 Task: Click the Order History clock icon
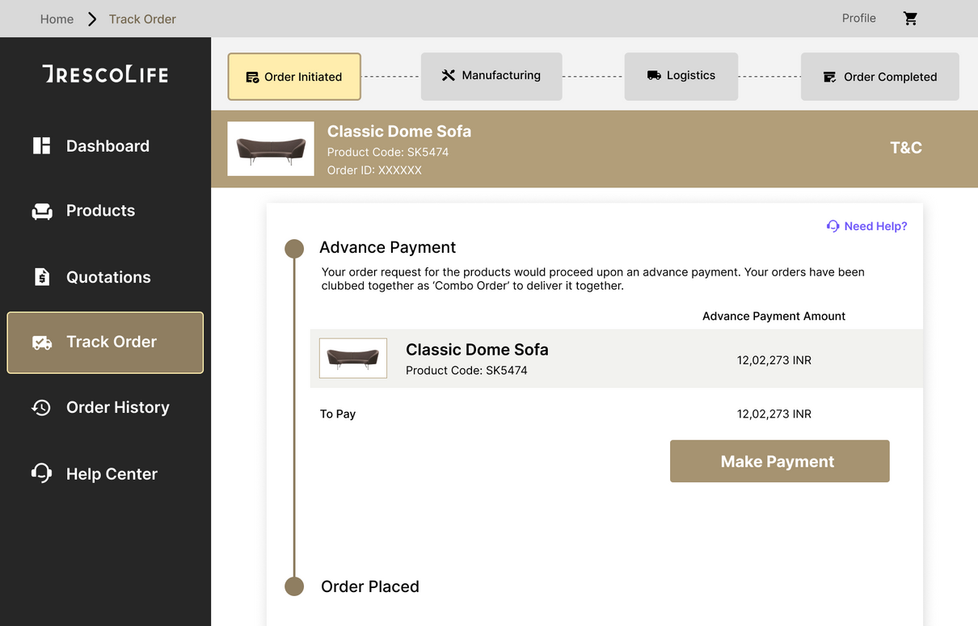coord(41,408)
